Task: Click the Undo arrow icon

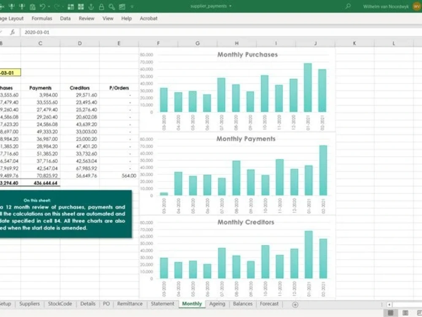Action: (x=42, y=6)
